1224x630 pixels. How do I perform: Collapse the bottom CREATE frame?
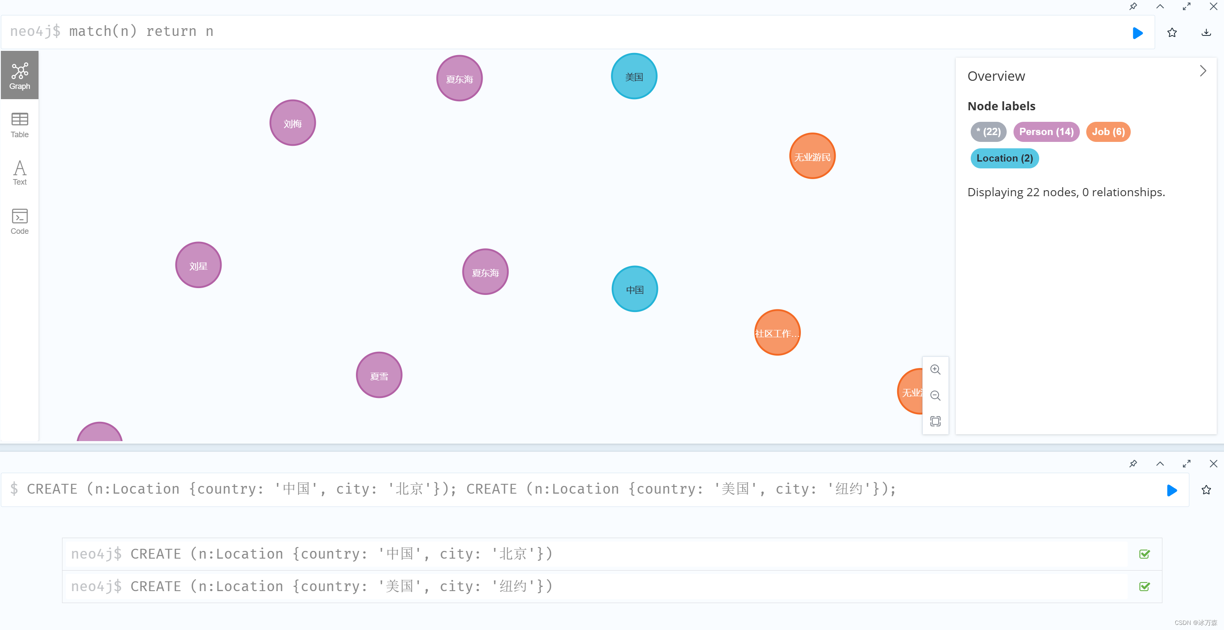pos(1160,464)
